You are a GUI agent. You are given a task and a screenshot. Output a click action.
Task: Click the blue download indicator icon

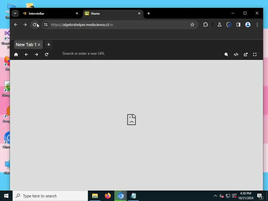click(x=229, y=25)
